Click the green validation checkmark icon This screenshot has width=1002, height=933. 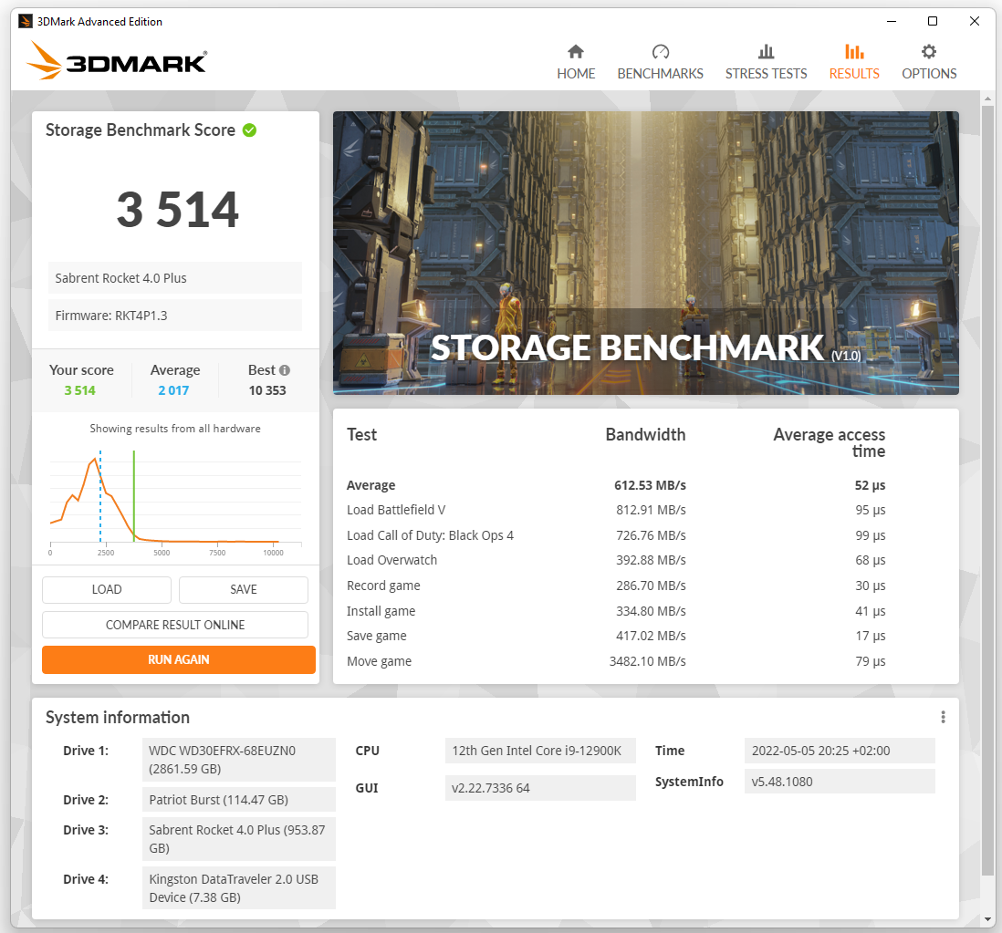point(249,130)
